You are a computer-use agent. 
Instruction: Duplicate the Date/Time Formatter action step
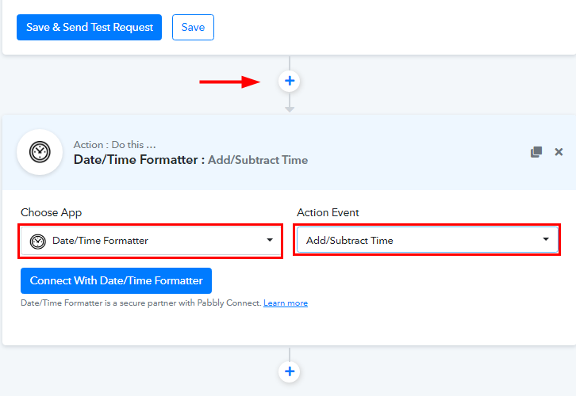point(536,152)
